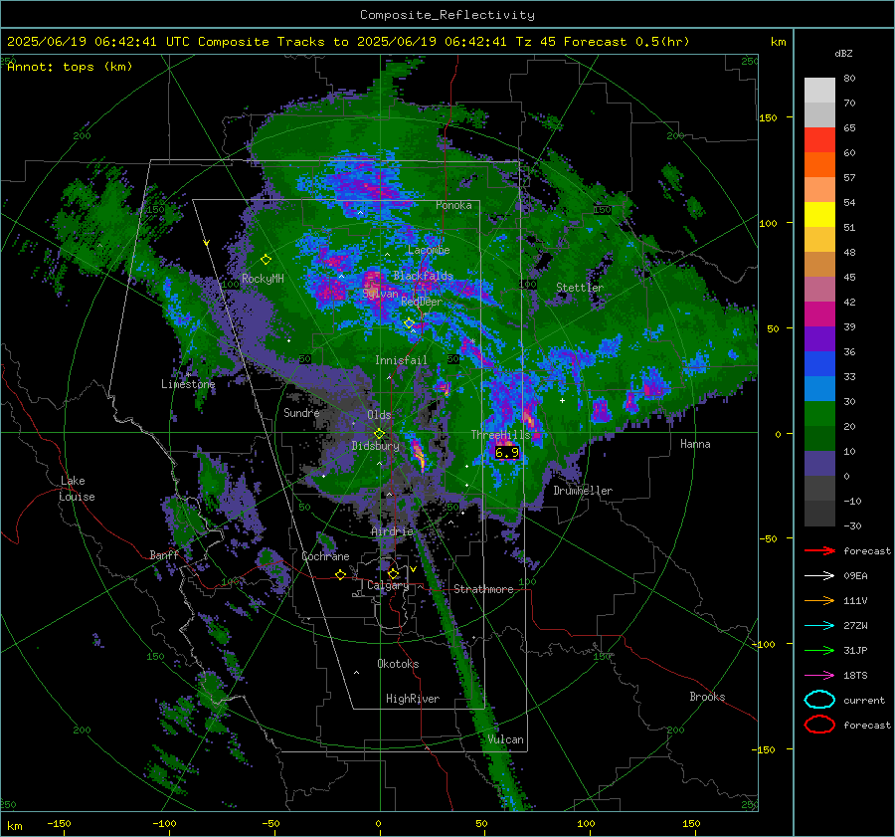
Task: Click the blue 36 dBZ color swatch
Action: coord(819,363)
